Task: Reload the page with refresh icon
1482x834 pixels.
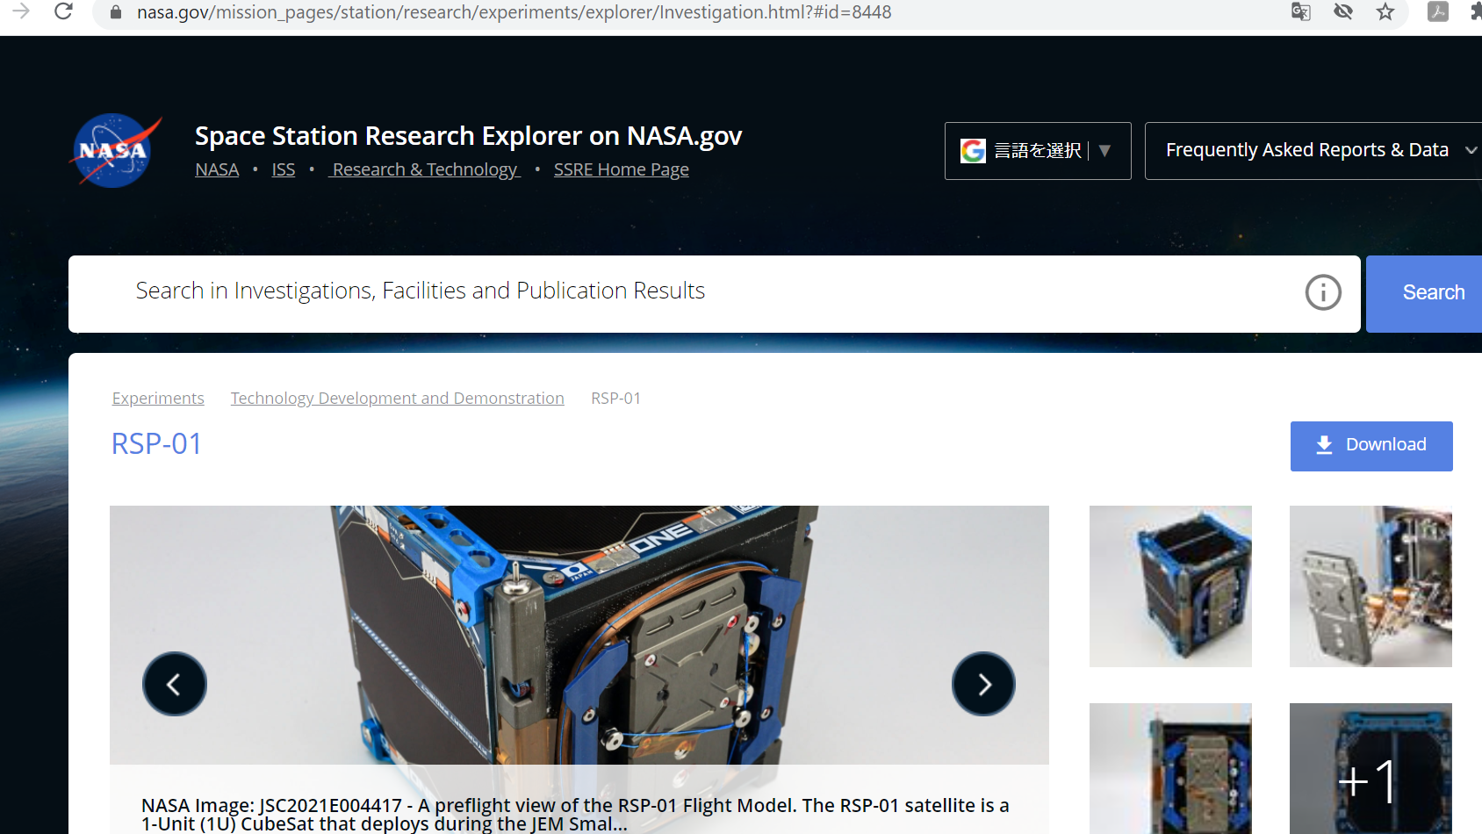Action: coord(63,11)
